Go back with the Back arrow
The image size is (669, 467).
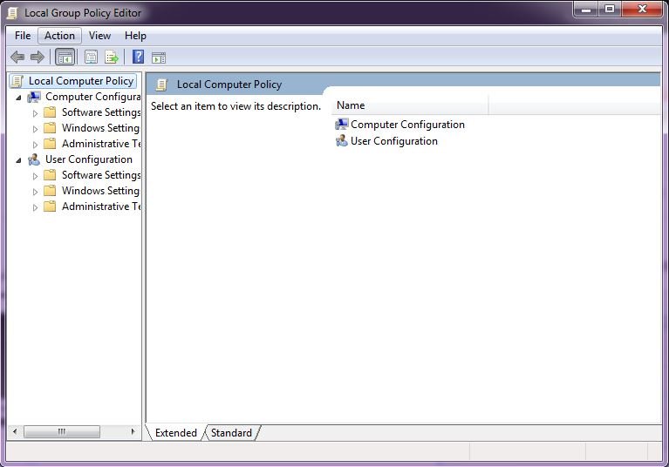click(17, 57)
